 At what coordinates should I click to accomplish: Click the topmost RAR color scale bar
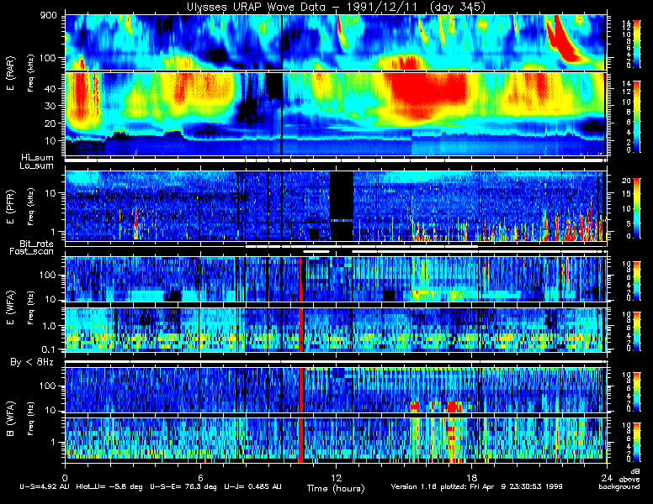(637, 43)
